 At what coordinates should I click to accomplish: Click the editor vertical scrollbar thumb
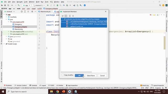(x=165, y=43)
